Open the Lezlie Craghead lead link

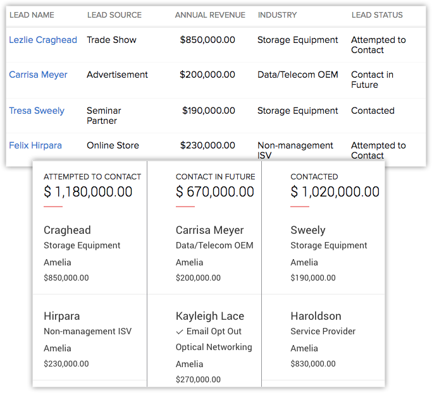tap(43, 40)
